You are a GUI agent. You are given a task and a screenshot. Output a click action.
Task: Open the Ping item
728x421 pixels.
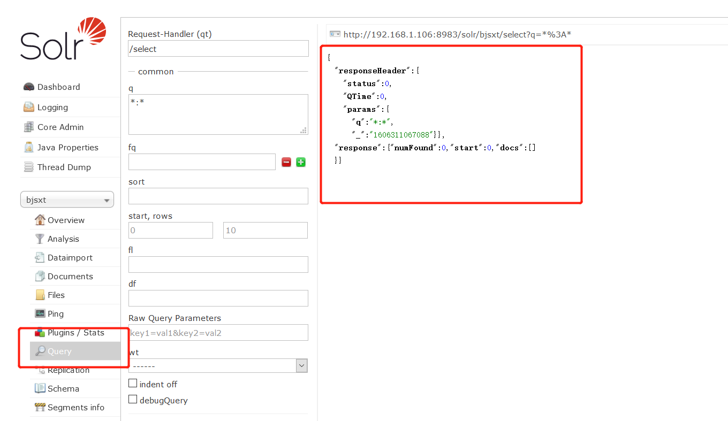tap(56, 313)
